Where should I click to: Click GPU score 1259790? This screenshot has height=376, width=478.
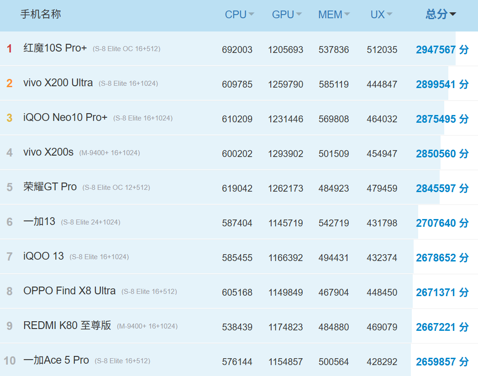click(x=286, y=84)
